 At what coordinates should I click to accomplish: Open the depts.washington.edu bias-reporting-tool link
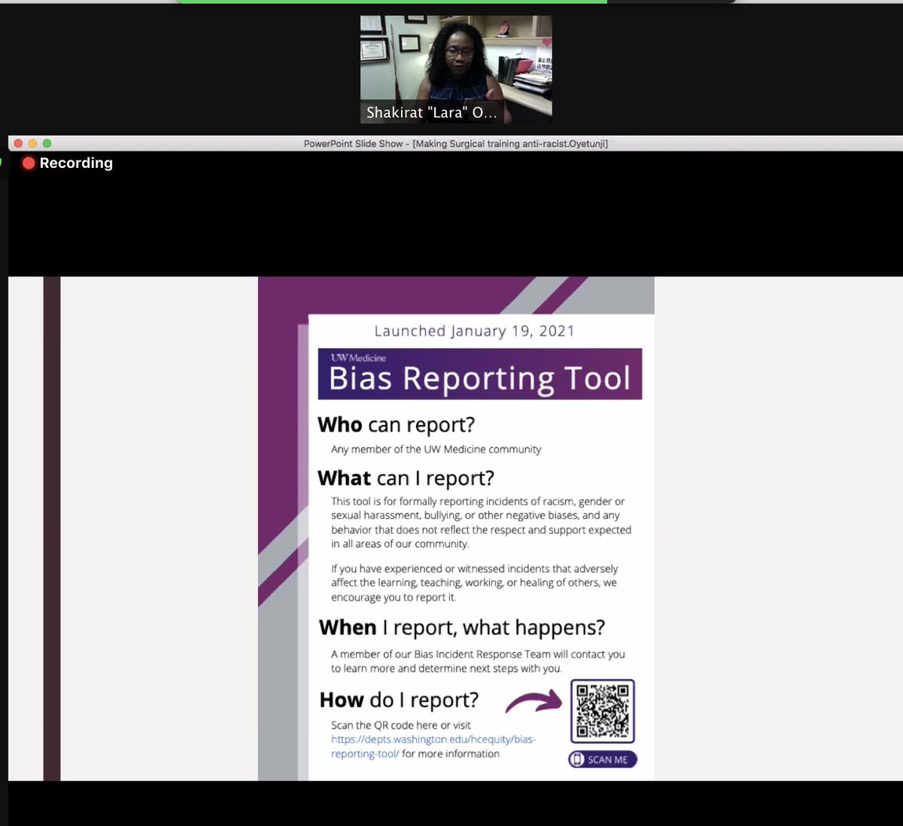pyautogui.click(x=433, y=746)
